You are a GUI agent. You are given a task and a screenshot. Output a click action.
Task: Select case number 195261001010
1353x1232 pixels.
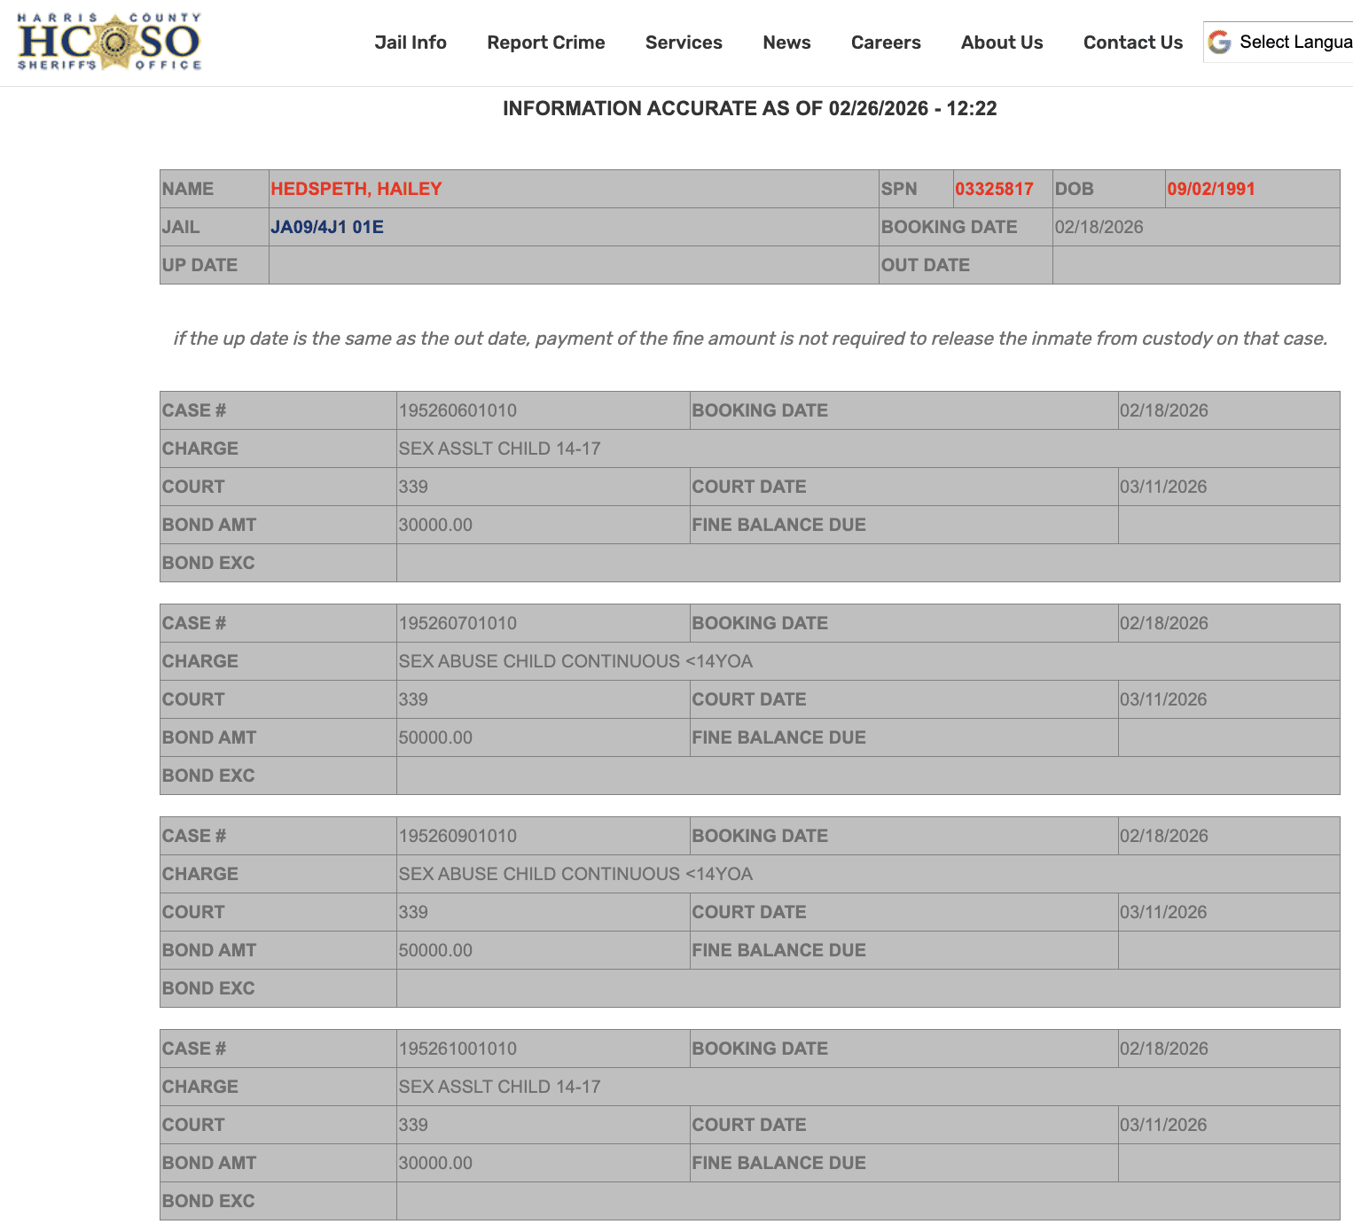click(x=457, y=1049)
